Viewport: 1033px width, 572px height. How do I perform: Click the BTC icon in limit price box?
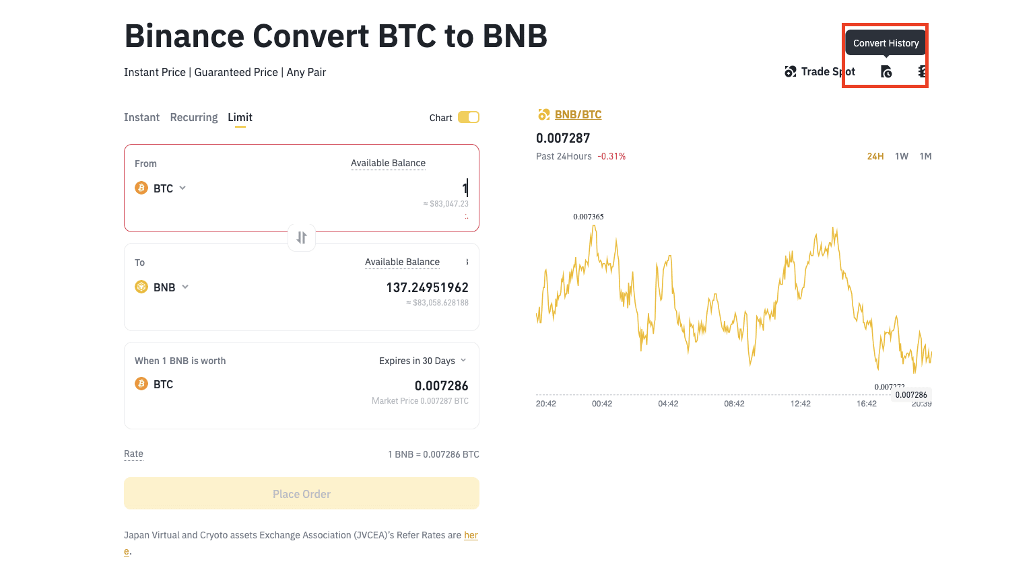point(141,384)
